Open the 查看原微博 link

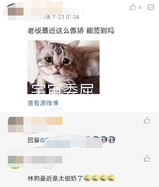tap(43, 103)
